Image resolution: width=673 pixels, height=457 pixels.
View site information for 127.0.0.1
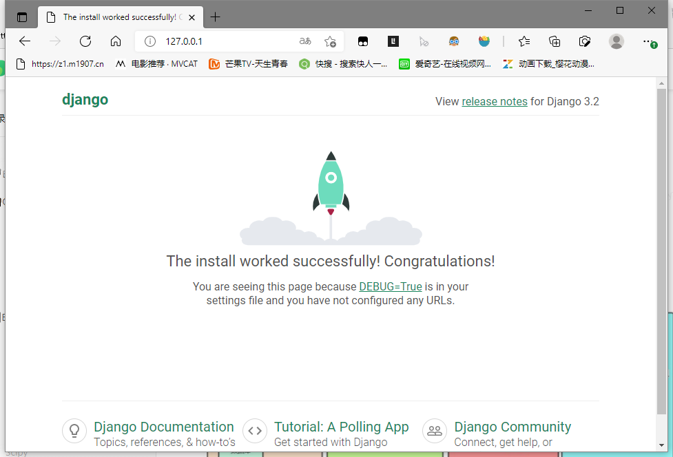point(149,41)
